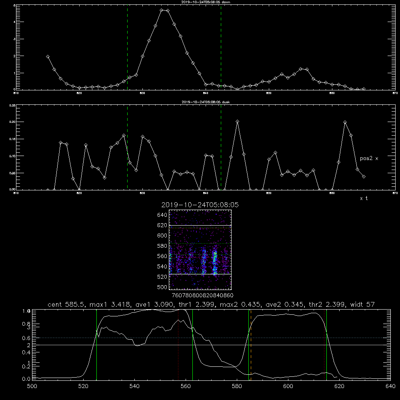This screenshot has height=400, width=400.
Task: Click the '500' x-axis label of bottom plot
Action: pos(32,386)
